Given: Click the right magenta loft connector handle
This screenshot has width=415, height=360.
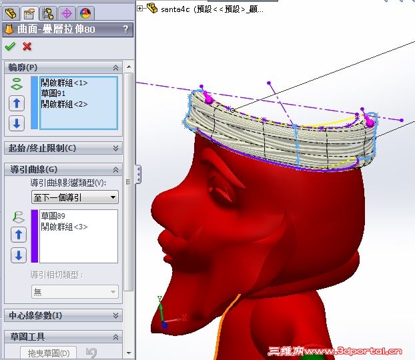Looking at the screenshot, I should 369,121.
